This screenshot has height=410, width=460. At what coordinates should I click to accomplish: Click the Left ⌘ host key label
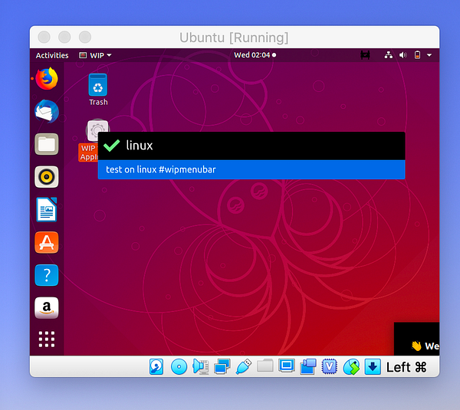coord(406,367)
